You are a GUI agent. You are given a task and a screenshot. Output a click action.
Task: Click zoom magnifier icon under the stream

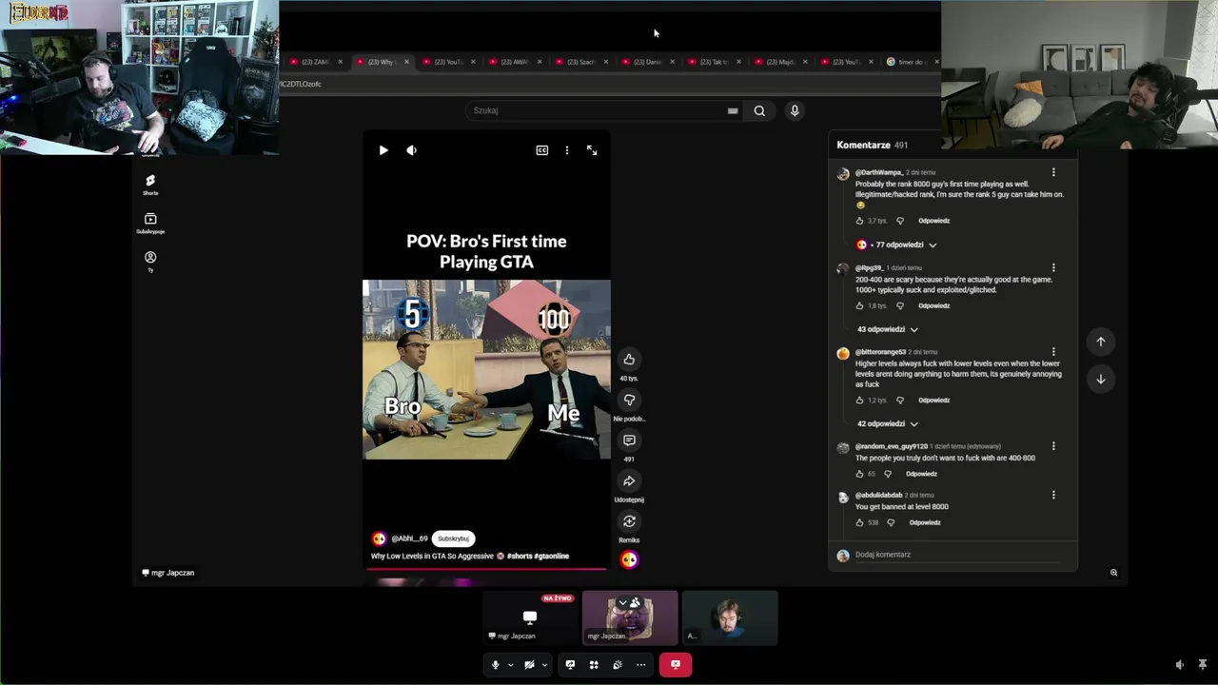coord(1113,573)
